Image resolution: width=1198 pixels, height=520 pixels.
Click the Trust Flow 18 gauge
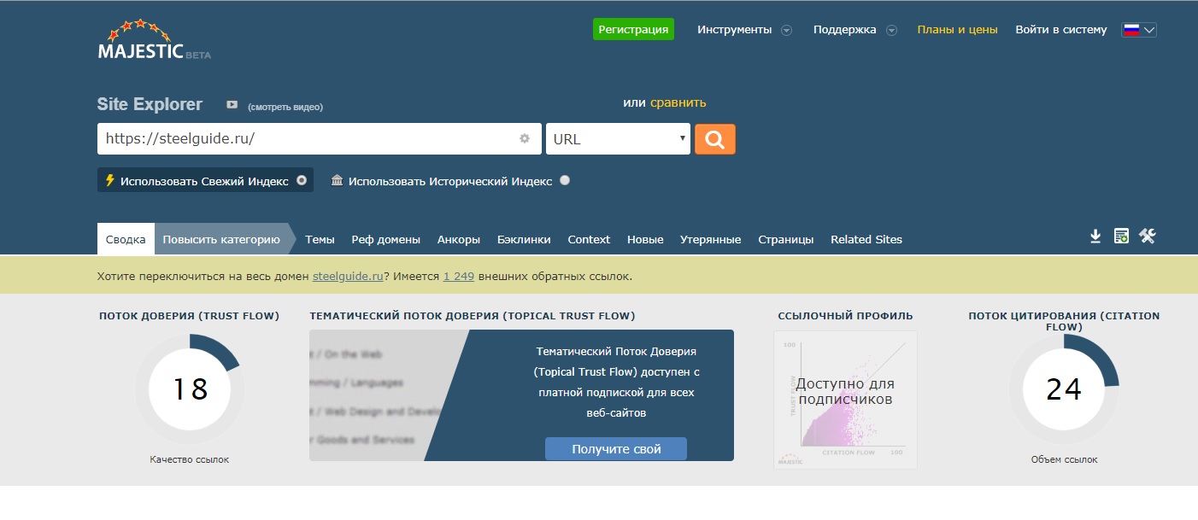190,389
